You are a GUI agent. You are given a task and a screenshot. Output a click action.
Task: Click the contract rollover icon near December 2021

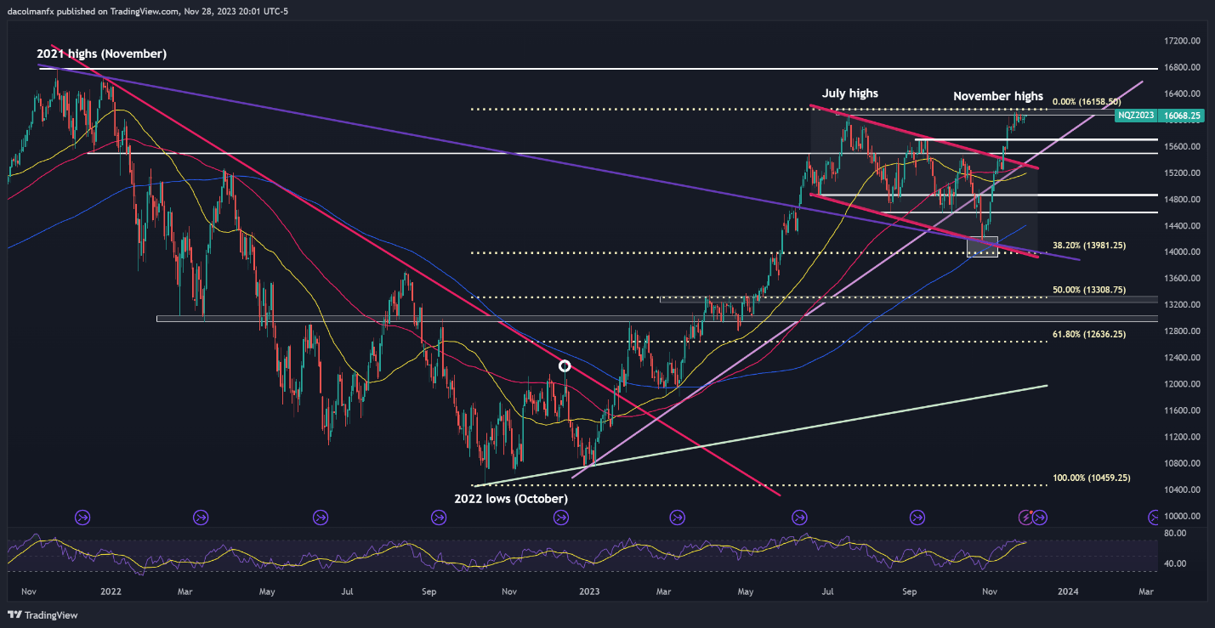click(83, 516)
